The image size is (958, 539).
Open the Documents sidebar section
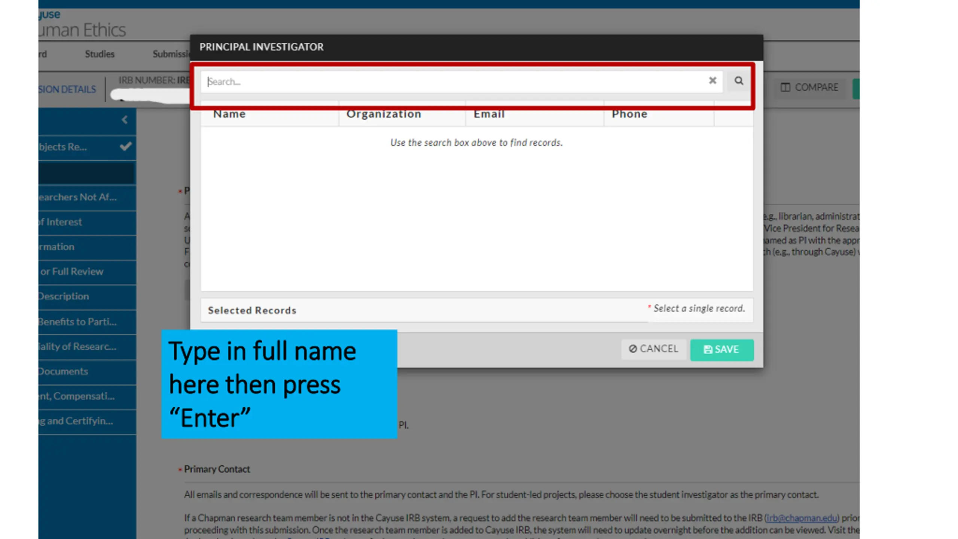tap(87, 372)
